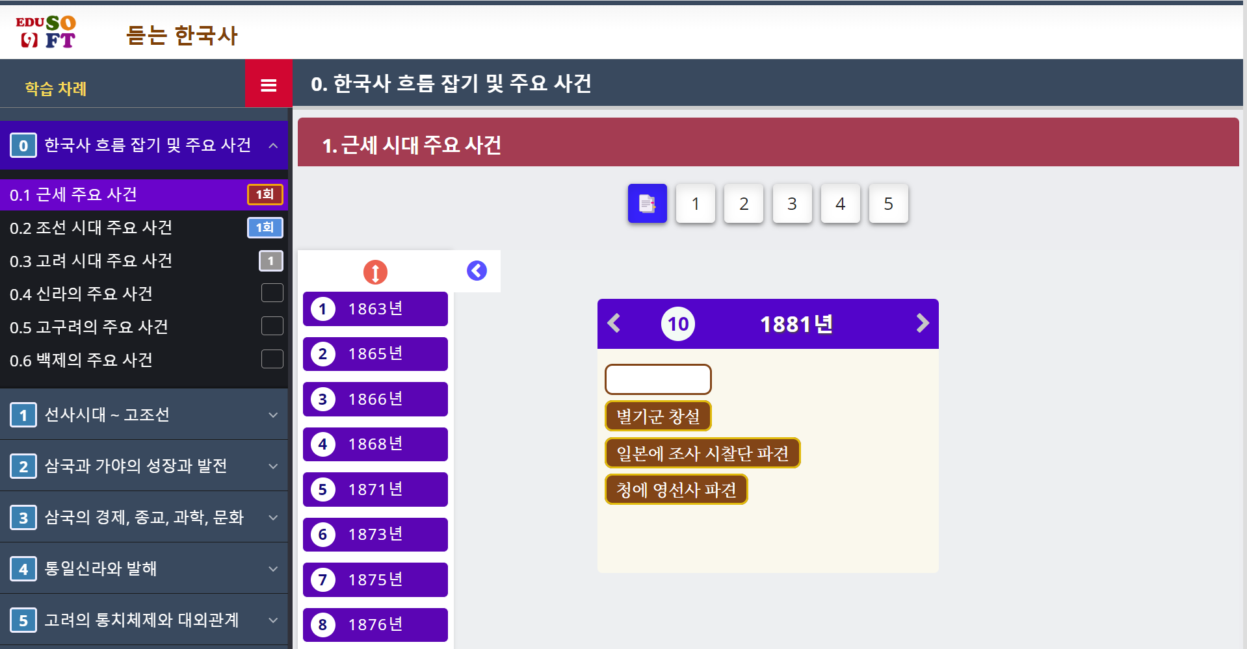Click the empty answer box above 별기군 창설
This screenshot has height=649, width=1247.
[658, 379]
